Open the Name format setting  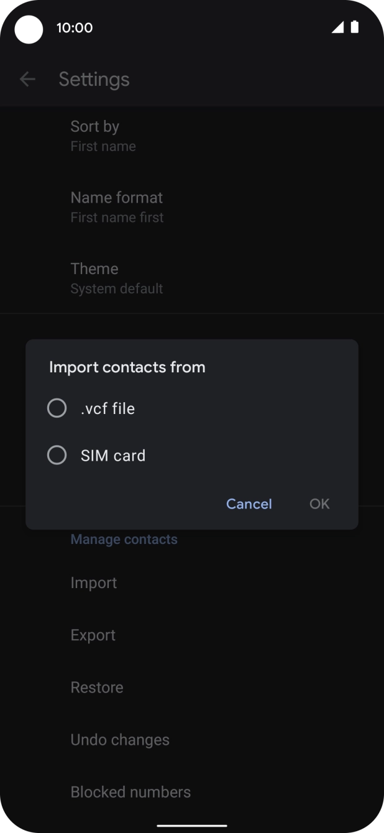point(117,206)
